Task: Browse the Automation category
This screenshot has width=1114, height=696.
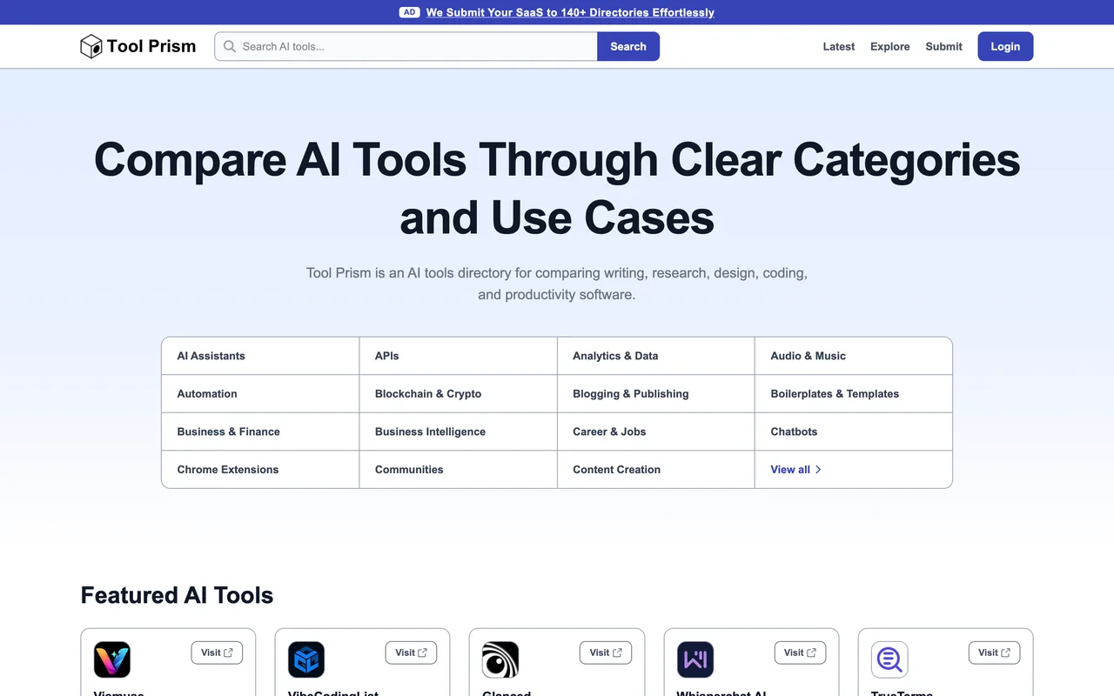Action: click(x=260, y=394)
